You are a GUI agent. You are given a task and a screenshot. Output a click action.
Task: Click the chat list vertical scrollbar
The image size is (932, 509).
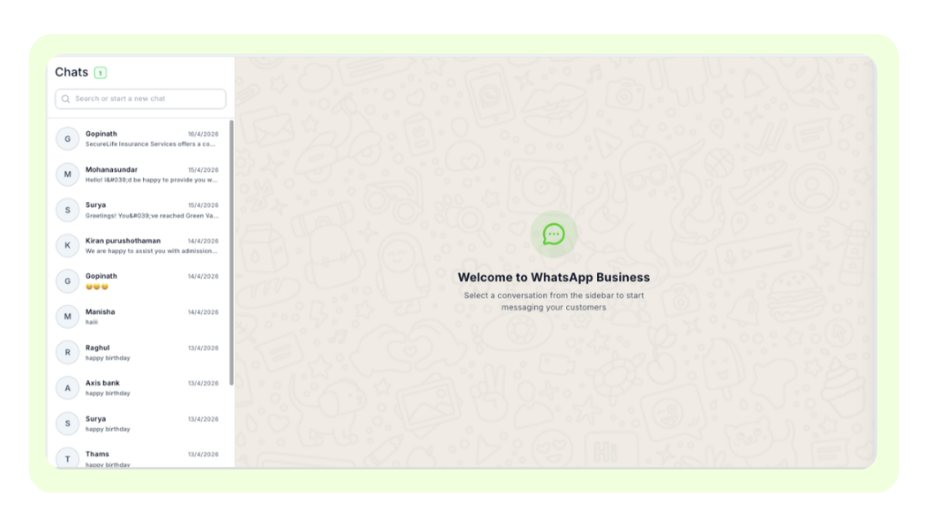(x=231, y=253)
